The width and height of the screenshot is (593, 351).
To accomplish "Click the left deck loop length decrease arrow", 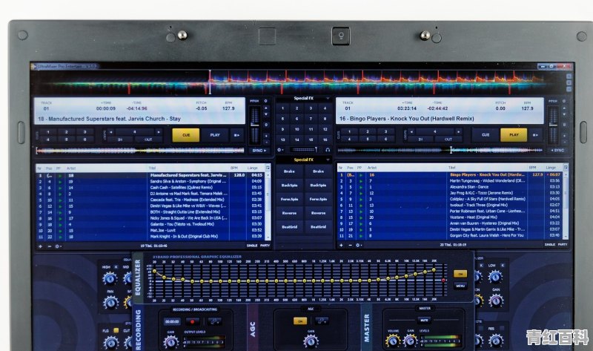I will click(110, 132).
